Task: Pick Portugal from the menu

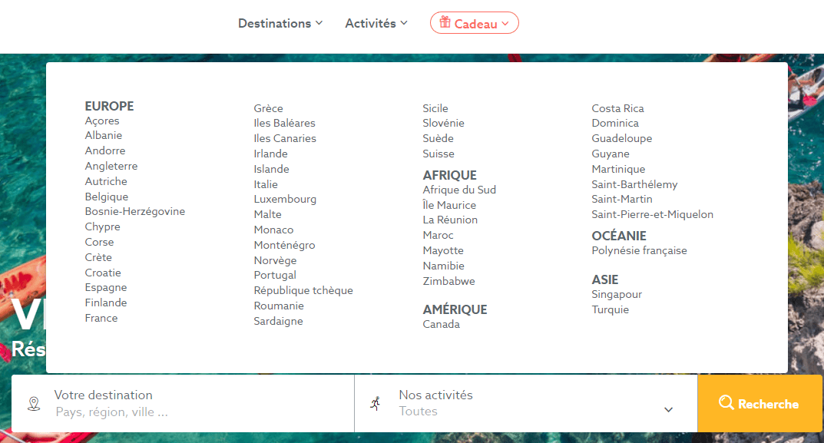Action: (x=275, y=275)
